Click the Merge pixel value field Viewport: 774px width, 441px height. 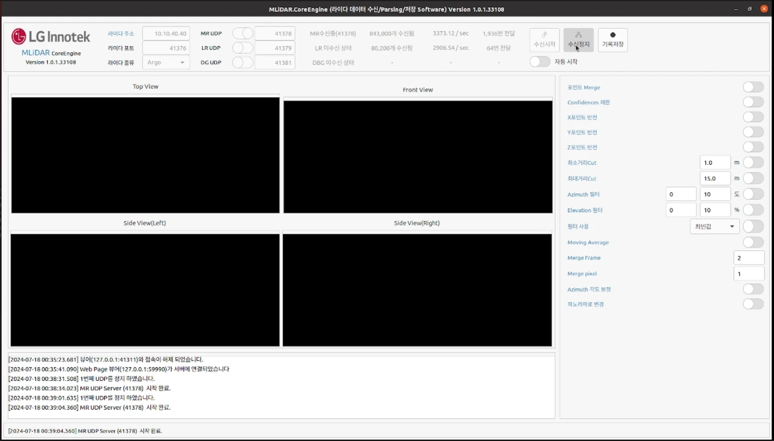pyautogui.click(x=749, y=274)
